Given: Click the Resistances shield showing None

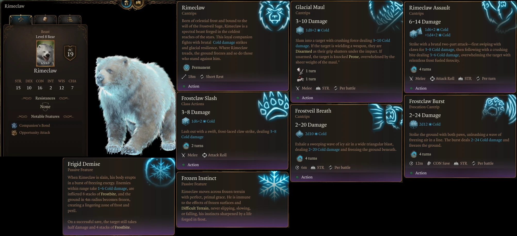Looking at the screenshot, I should [45, 107].
